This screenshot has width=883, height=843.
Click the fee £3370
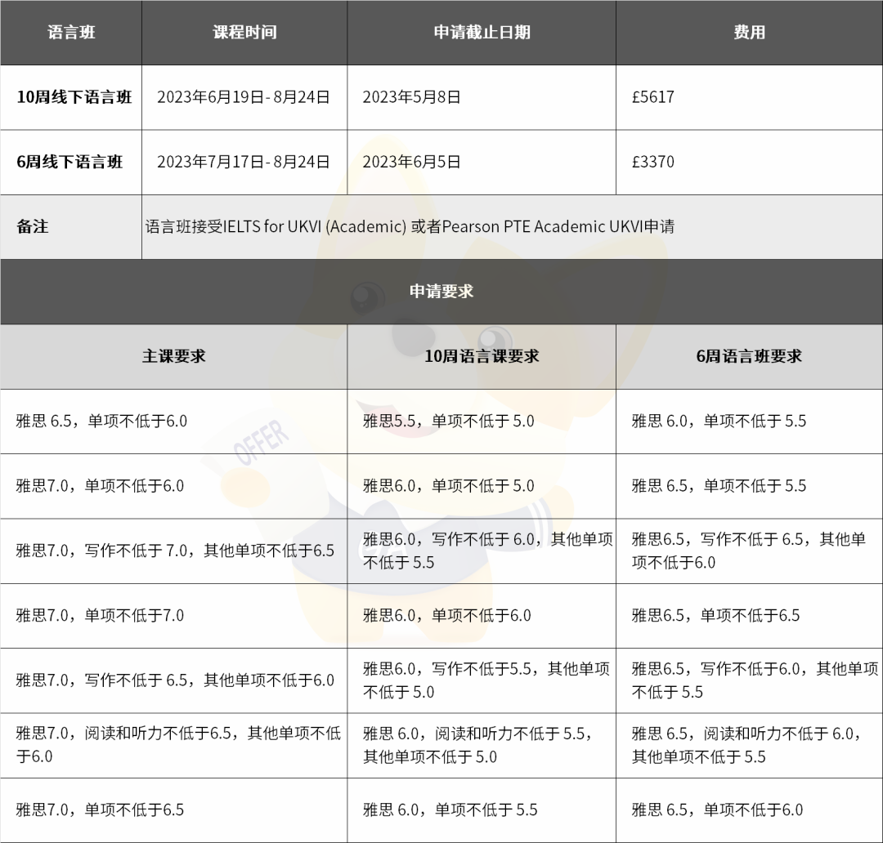[x=652, y=162]
